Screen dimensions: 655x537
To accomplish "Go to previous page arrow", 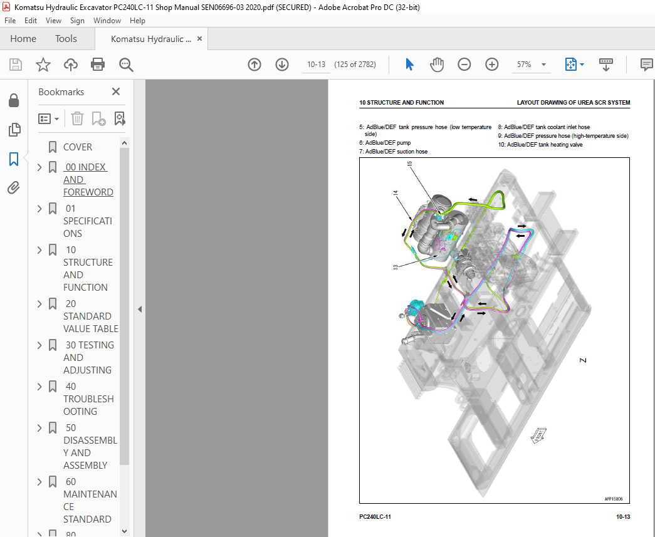I will (254, 65).
